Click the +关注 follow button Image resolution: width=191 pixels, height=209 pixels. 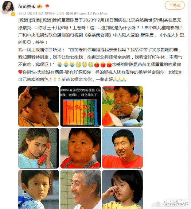tap(175, 5)
